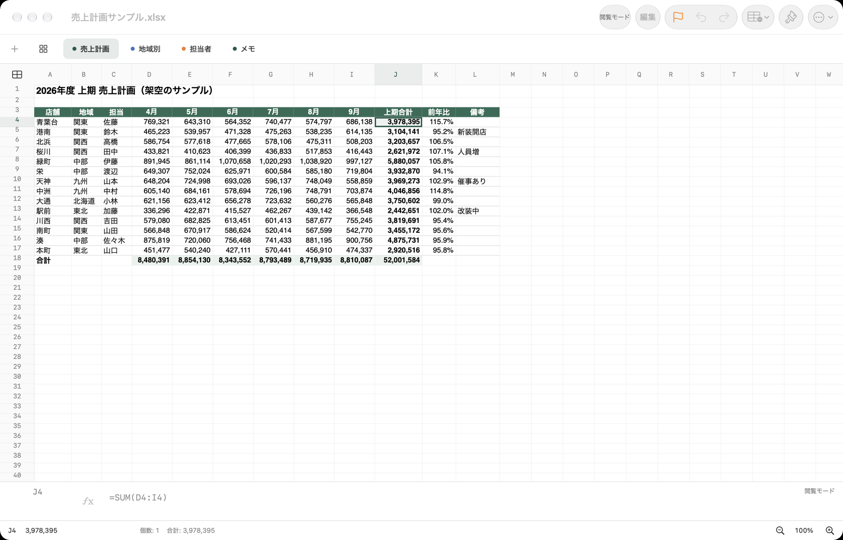Zoom in using the plus magnifier
Viewport: 843px width, 540px height.
pos(830,531)
